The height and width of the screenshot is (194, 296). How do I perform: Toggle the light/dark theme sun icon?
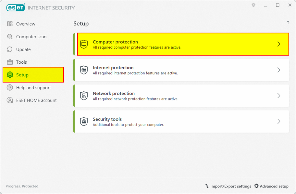[253, 5]
